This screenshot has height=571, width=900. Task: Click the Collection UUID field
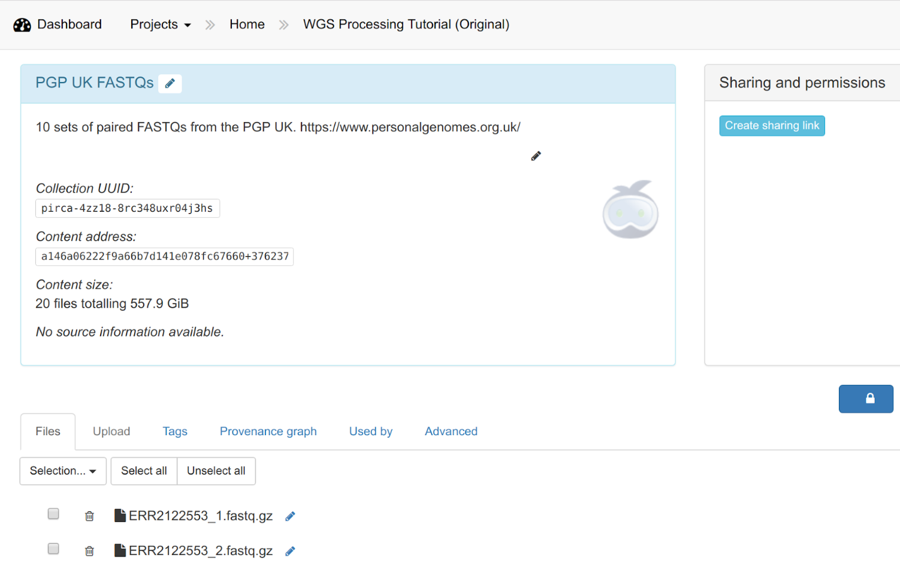tap(127, 208)
